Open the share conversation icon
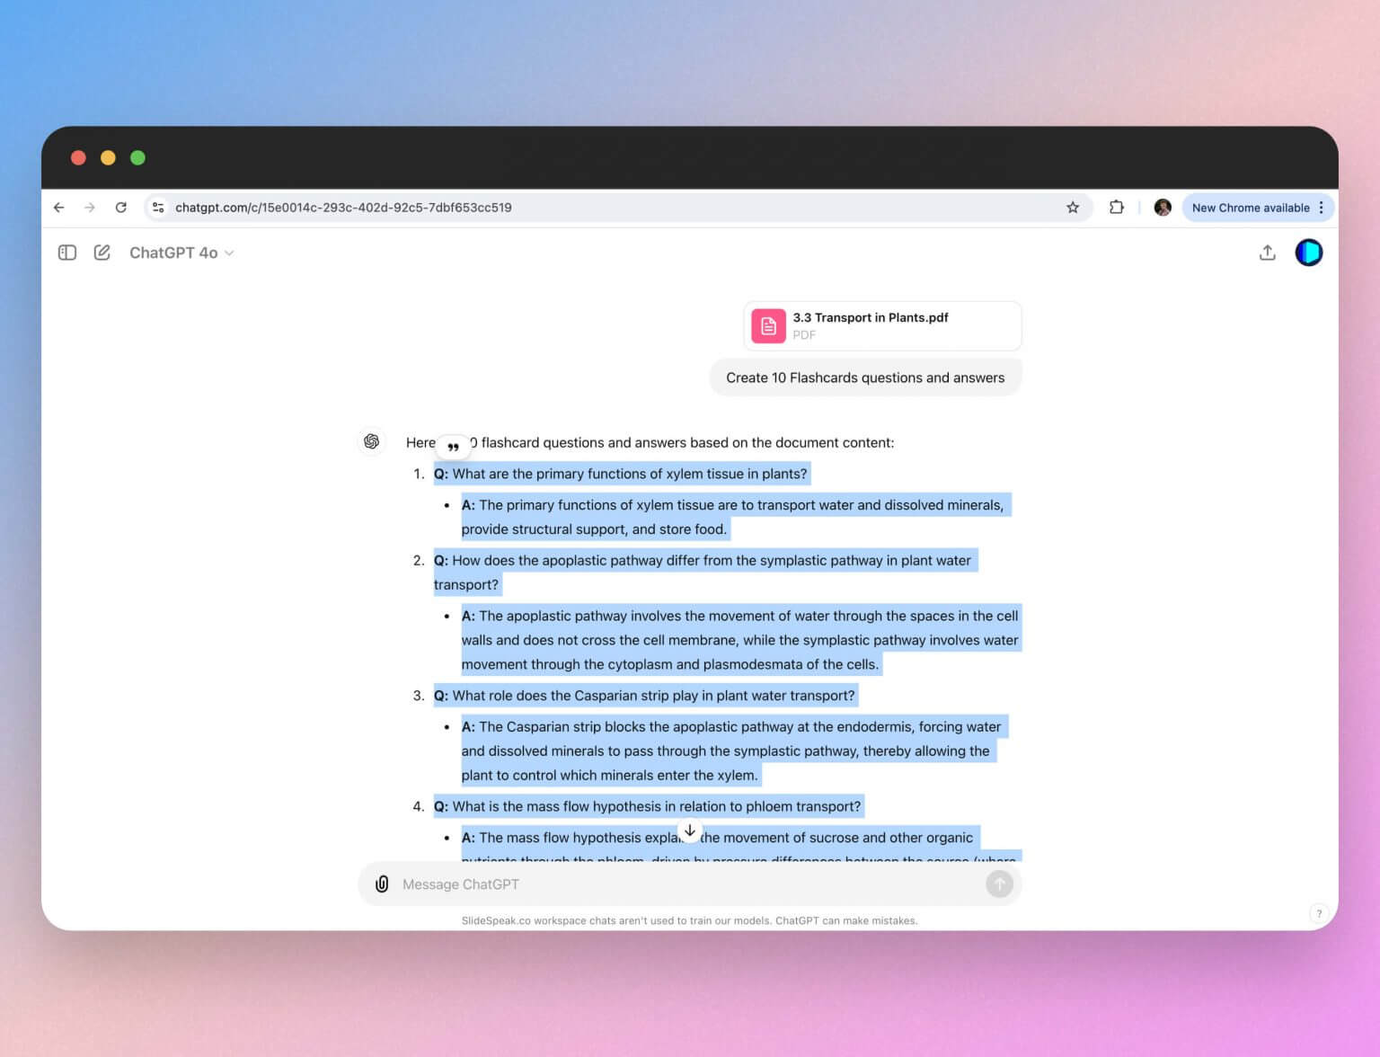 1267,253
